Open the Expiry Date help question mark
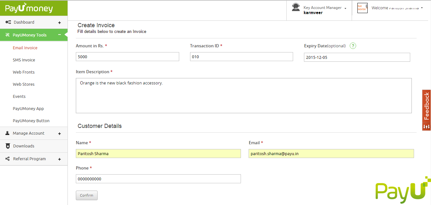Viewport: 431px width, 205px height. 353,46
